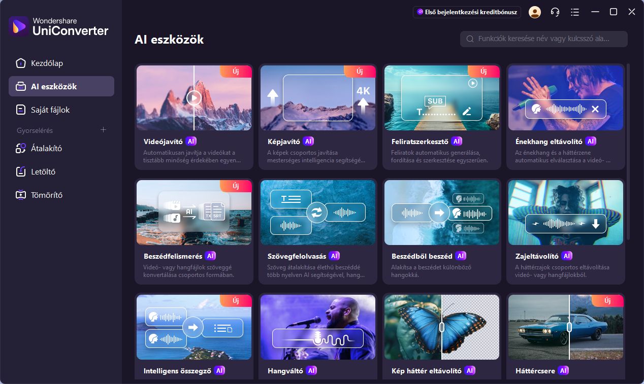Open the list menu icon in title bar

click(x=575, y=12)
